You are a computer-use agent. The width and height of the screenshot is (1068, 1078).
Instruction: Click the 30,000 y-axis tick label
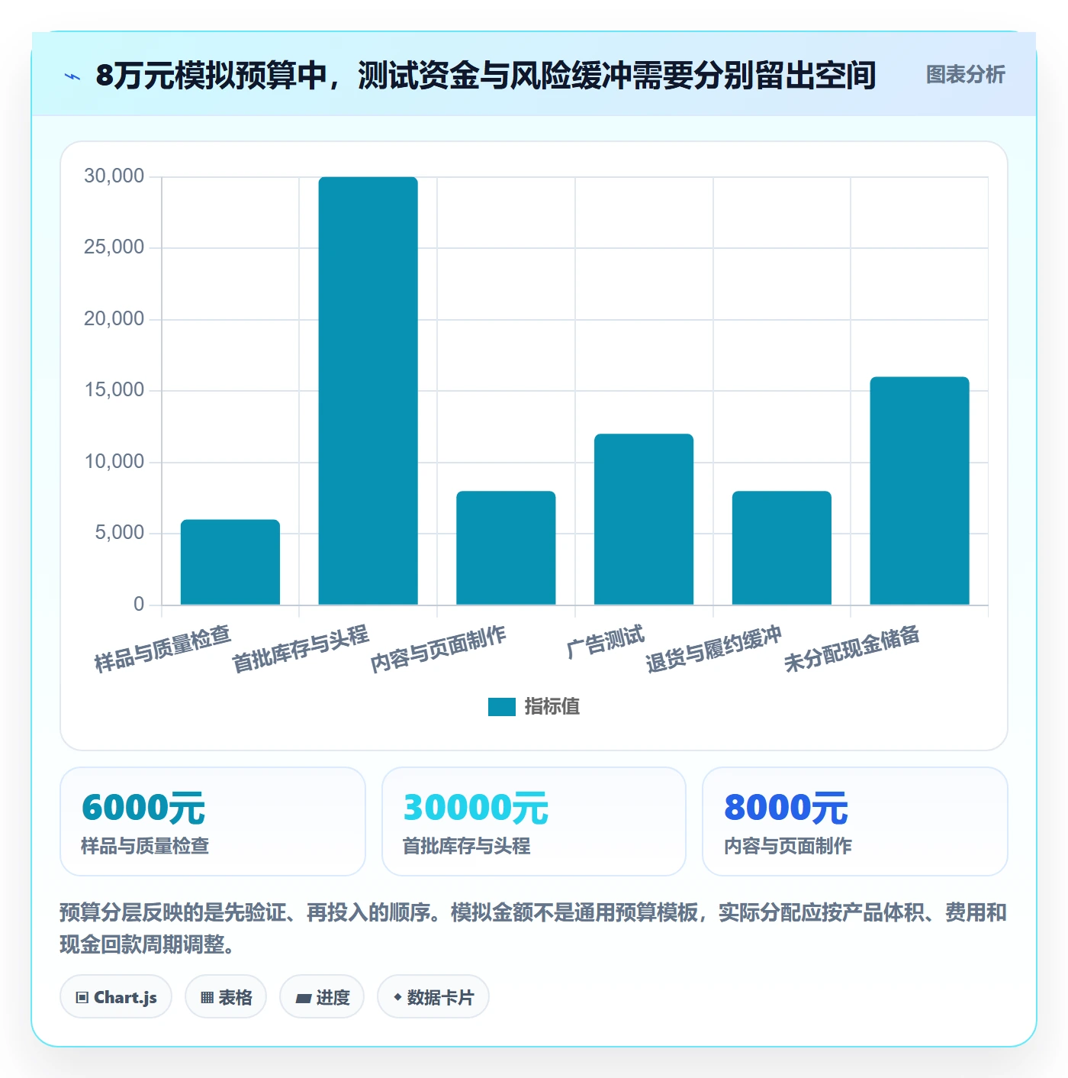click(x=114, y=176)
